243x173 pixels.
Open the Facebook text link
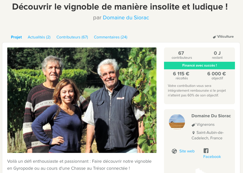[x=212, y=157]
